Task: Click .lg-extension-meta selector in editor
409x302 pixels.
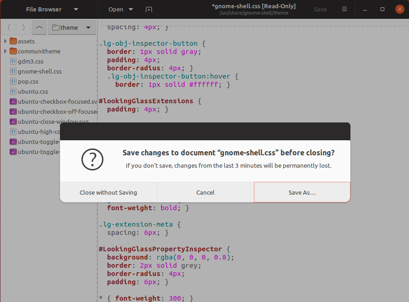Action: click(x=136, y=224)
